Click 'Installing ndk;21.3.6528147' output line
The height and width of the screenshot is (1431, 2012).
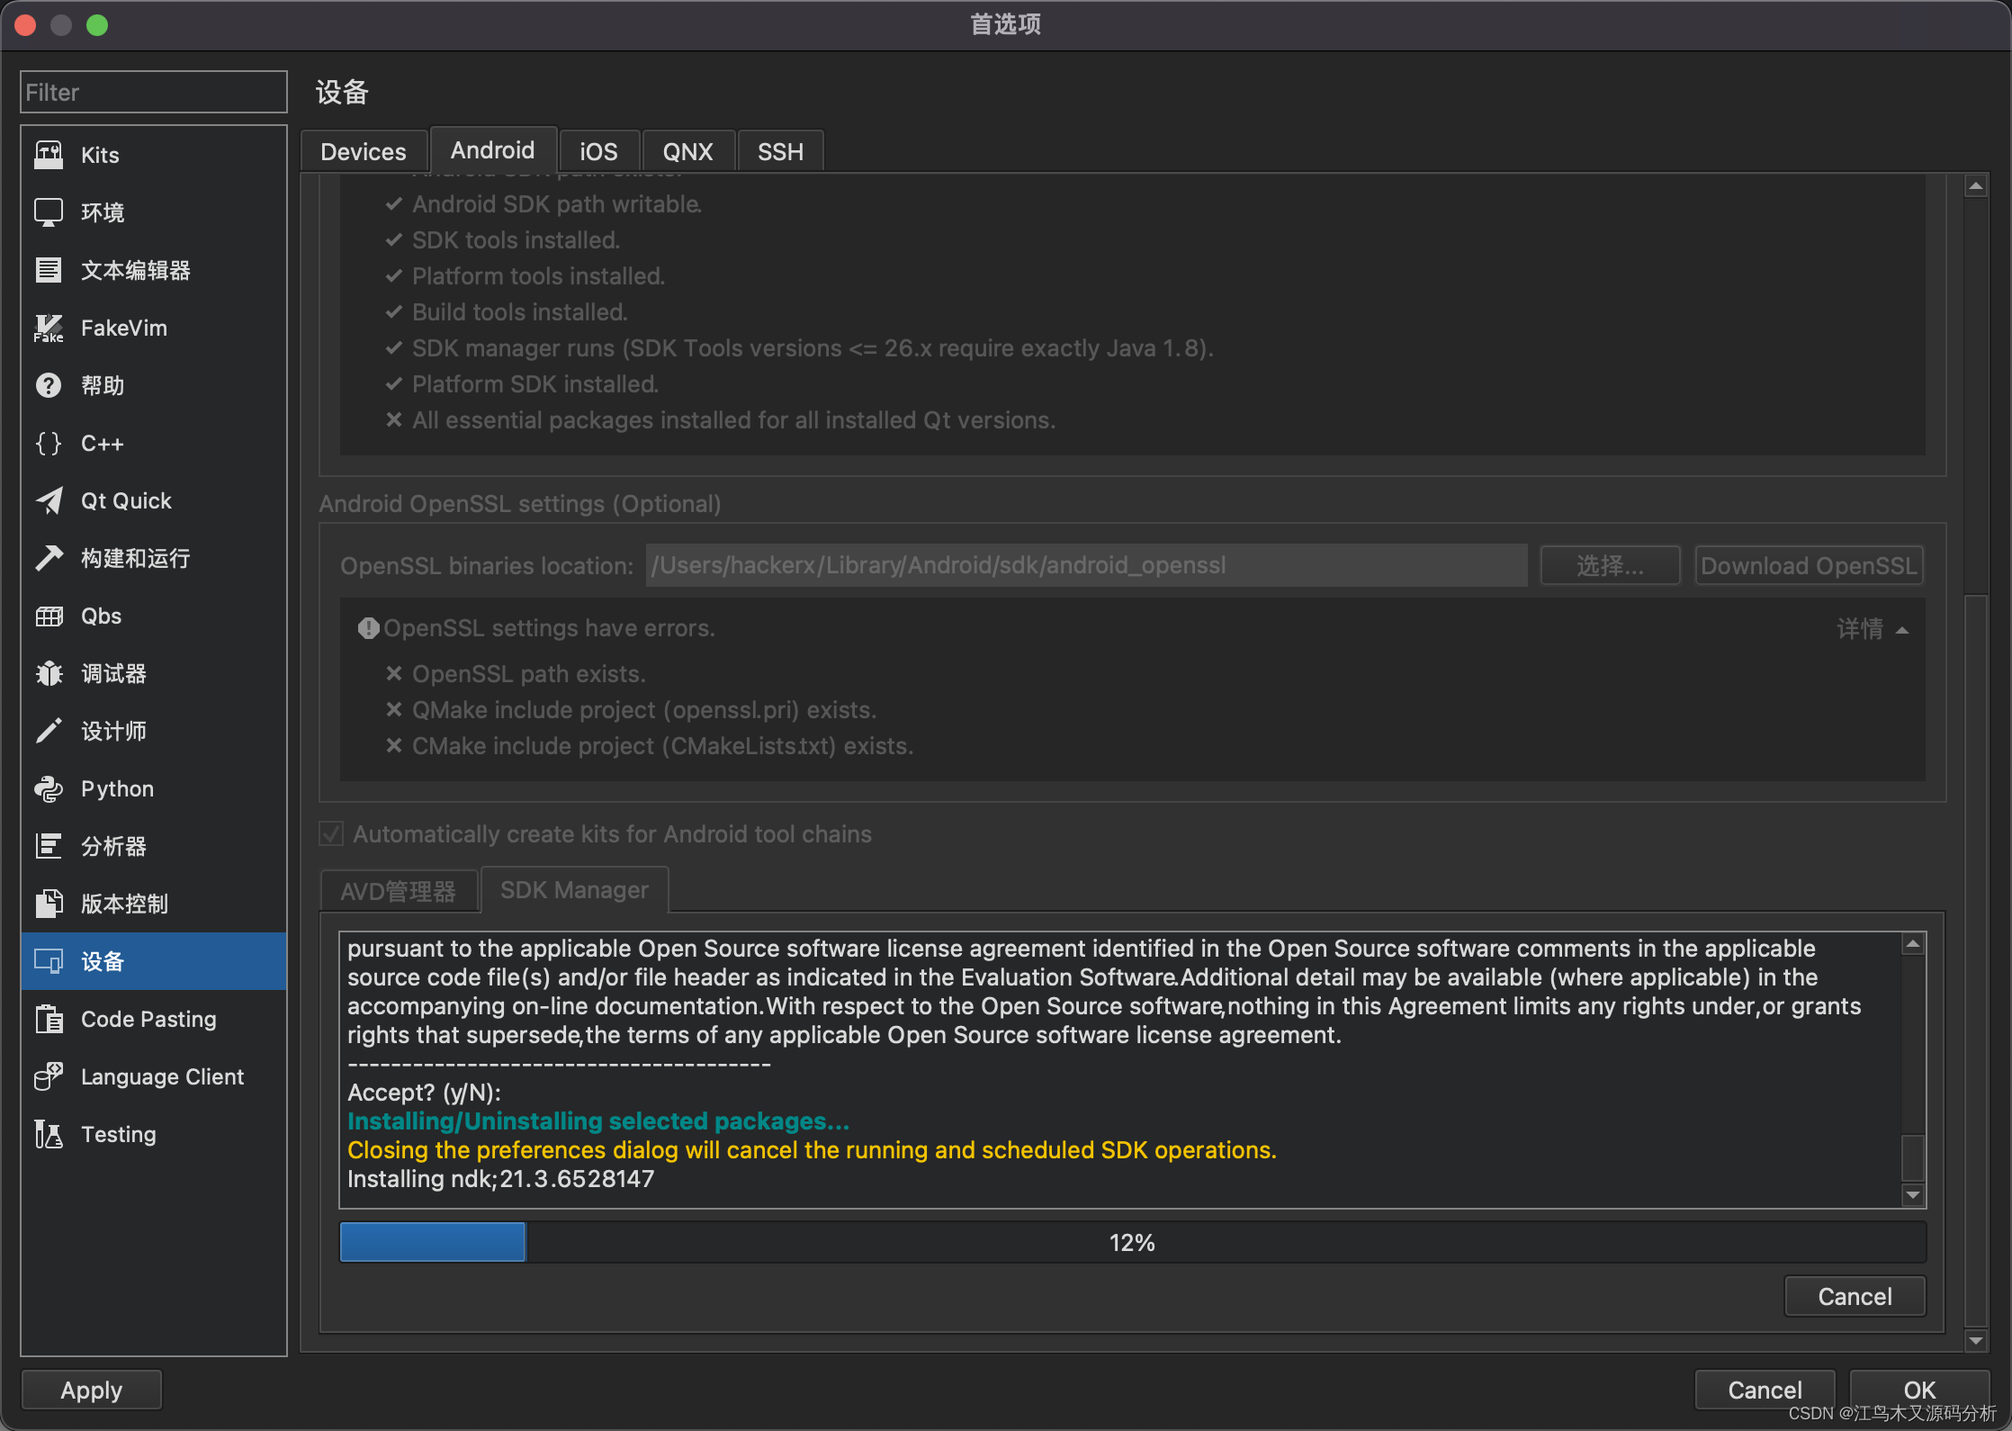pyautogui.click(x=501, y=1178)
